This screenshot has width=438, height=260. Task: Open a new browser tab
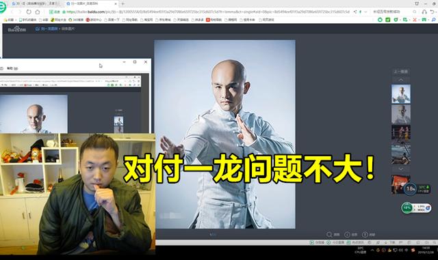[123, 4]
